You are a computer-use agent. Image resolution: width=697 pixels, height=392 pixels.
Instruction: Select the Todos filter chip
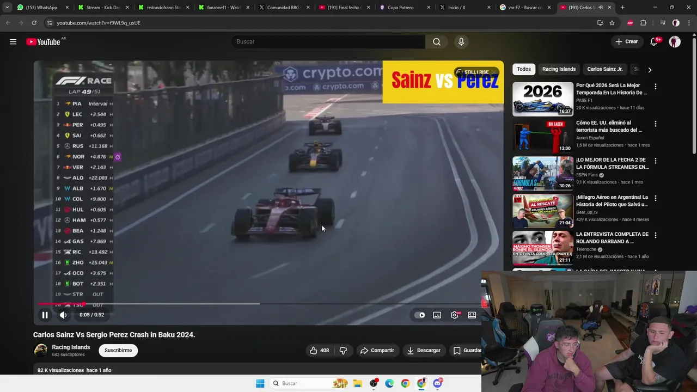click(524, 69)
